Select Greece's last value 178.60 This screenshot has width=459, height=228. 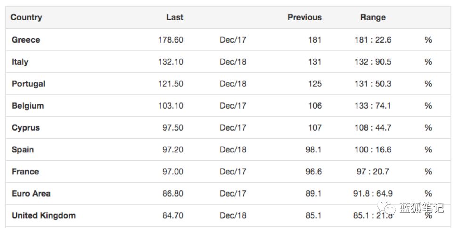(171, 39)
